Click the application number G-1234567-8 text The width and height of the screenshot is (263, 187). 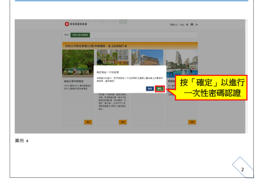[117, 46]
